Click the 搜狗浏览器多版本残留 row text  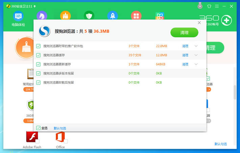[58, 73]
